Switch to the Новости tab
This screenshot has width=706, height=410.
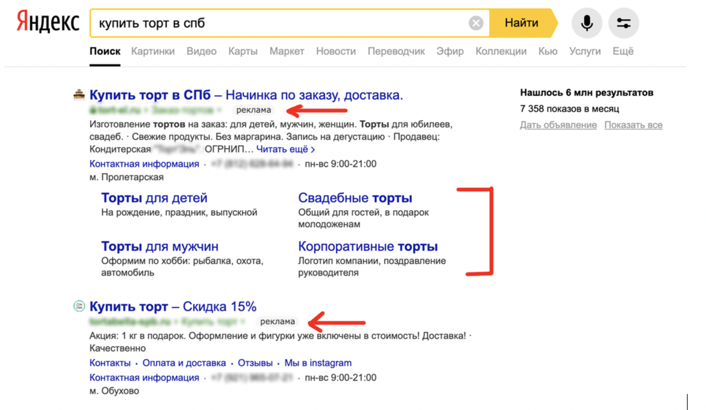point(336,51)
